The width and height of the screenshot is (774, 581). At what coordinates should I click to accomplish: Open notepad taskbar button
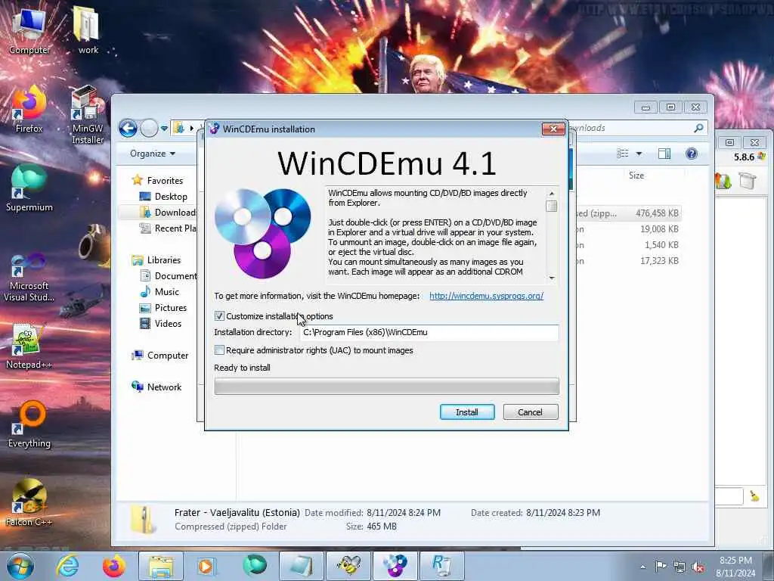[302, 566]
